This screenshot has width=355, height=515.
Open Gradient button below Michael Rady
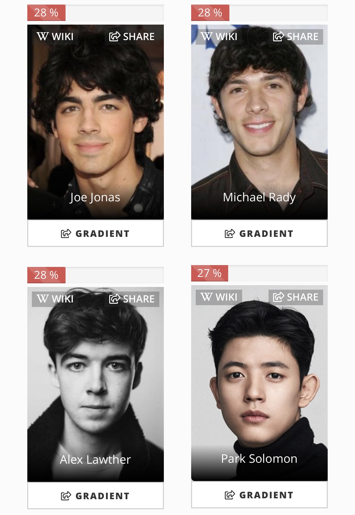click(x=259, y=234)
